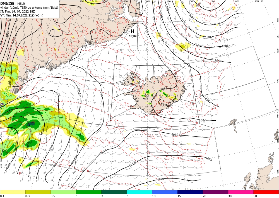The image size is (279, 198).
Task: Click the olive 0.3–0.5 mm legend swatch
Action: (x=38, y=192)
